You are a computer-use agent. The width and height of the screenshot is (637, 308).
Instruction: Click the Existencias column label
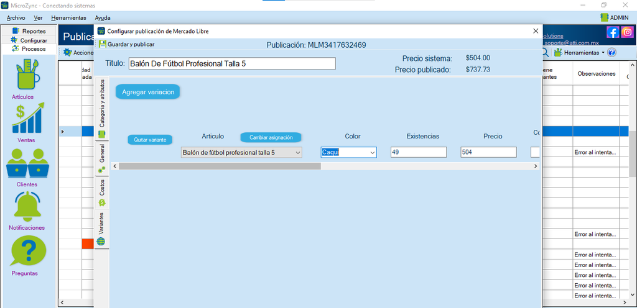[x=423, y=137]
